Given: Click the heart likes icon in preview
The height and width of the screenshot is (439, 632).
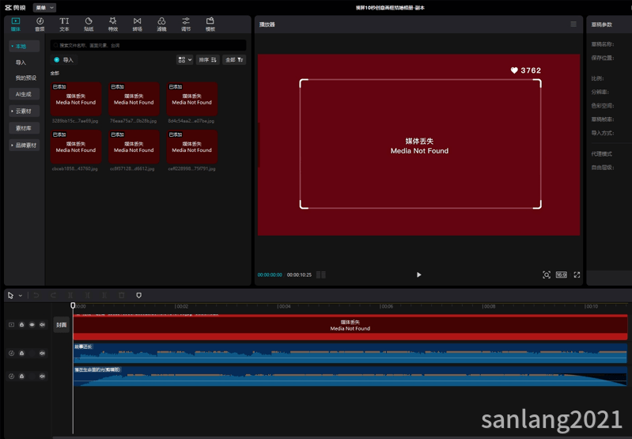Looking at the screenshot, I should tap(514, 70).
